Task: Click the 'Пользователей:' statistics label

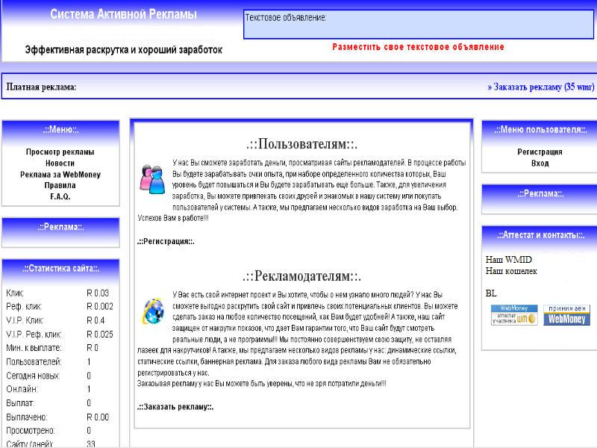Action: [34, 362]
